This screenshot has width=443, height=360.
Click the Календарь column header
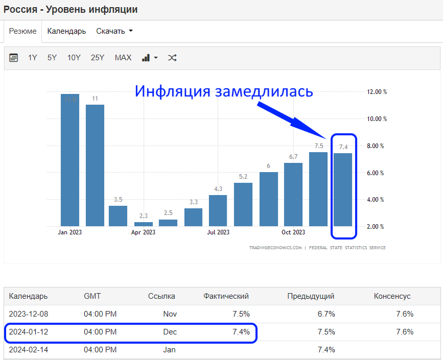pyautogui.click(x=28, y=296)
